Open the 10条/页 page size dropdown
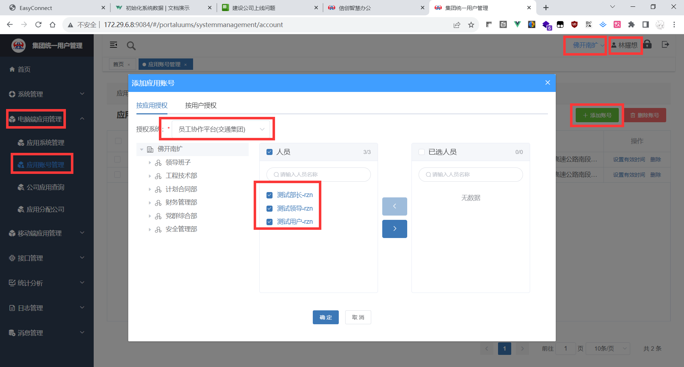The height and width of the screenshot is (367, 684). (607, 348)
